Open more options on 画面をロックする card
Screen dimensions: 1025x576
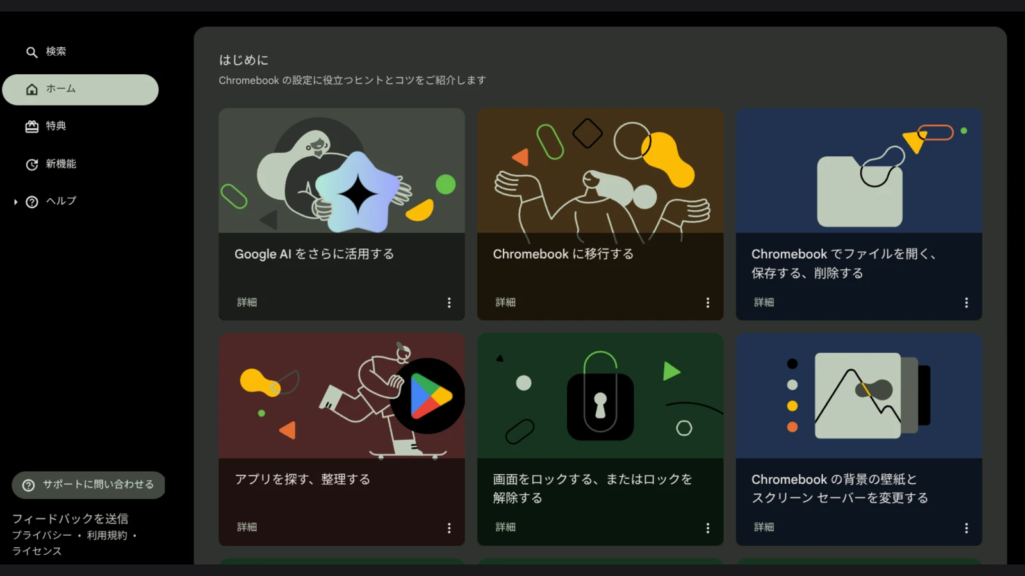pos(707,528)
